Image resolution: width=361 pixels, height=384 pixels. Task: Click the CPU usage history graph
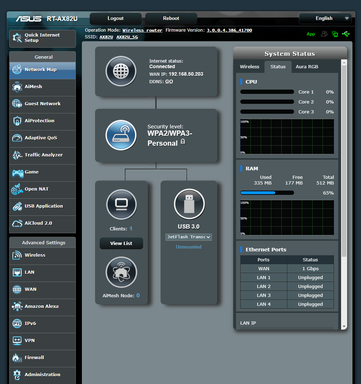pyautogui.click(x=287, y=137)
